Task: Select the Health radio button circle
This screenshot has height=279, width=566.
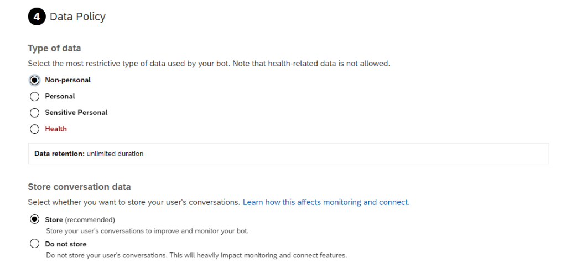Action: [x=35, y=129]
